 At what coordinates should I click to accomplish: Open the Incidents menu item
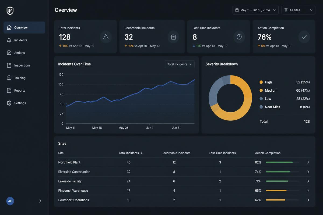[x=24, y=40]
